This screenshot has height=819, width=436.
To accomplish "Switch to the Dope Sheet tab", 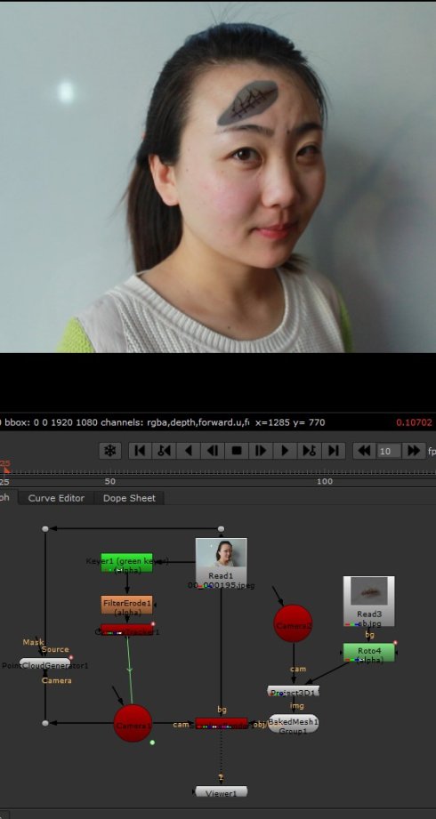I will click(129, 498).
